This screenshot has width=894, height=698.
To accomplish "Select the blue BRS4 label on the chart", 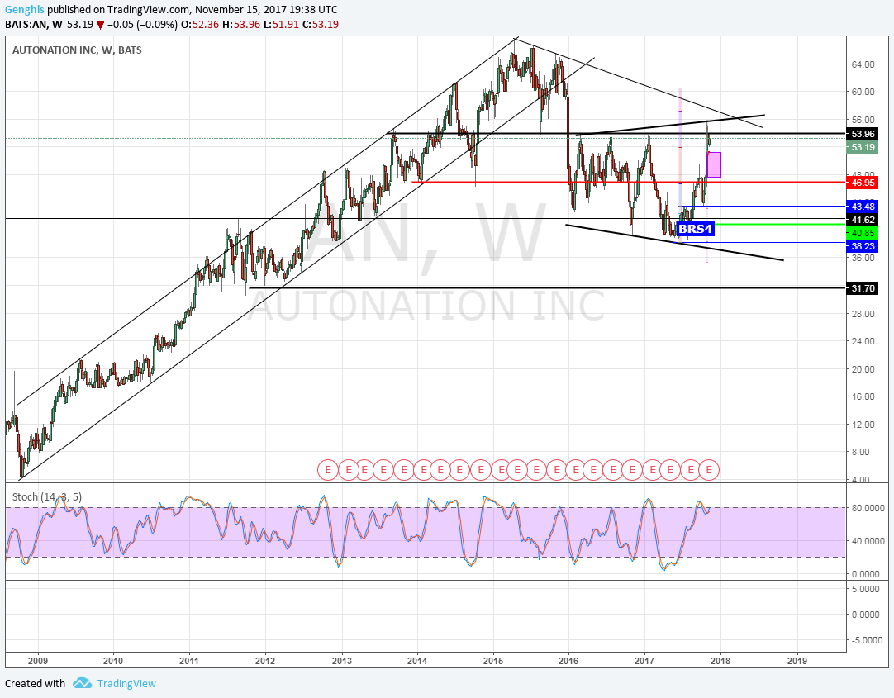I will 695,229.
